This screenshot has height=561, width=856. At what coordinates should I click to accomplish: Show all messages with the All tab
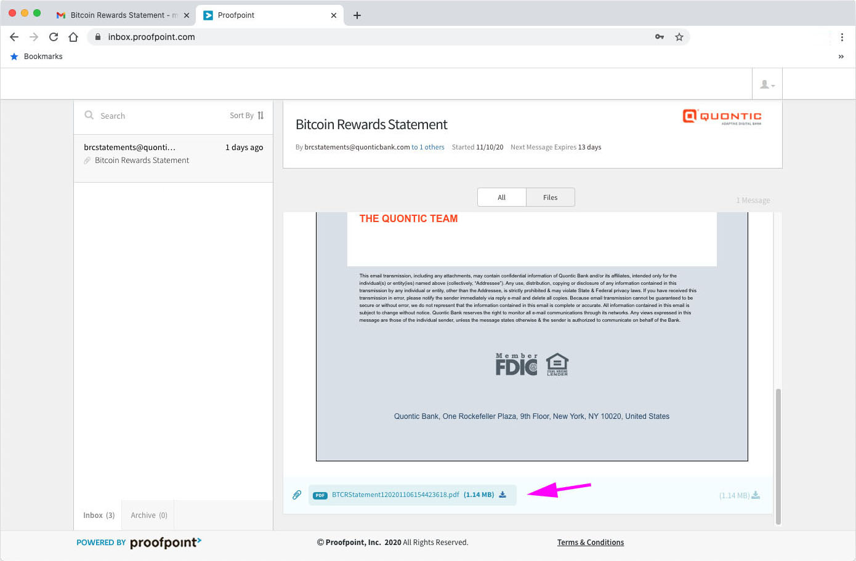(502, 197)
